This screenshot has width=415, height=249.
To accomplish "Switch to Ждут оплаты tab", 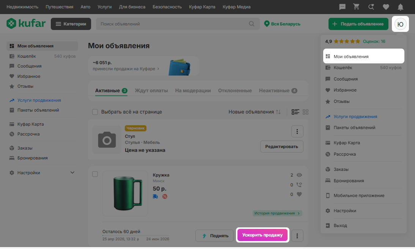I will point(151,91).
